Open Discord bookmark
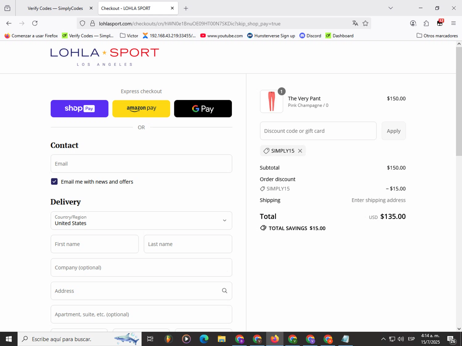Viewport: 462px width, 346px height. (x=310, y=36)
